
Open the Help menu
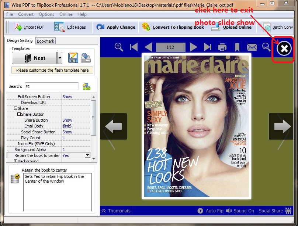click(x=82, y=14)
